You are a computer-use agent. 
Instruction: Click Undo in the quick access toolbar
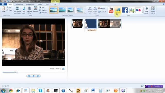point(8,1)
